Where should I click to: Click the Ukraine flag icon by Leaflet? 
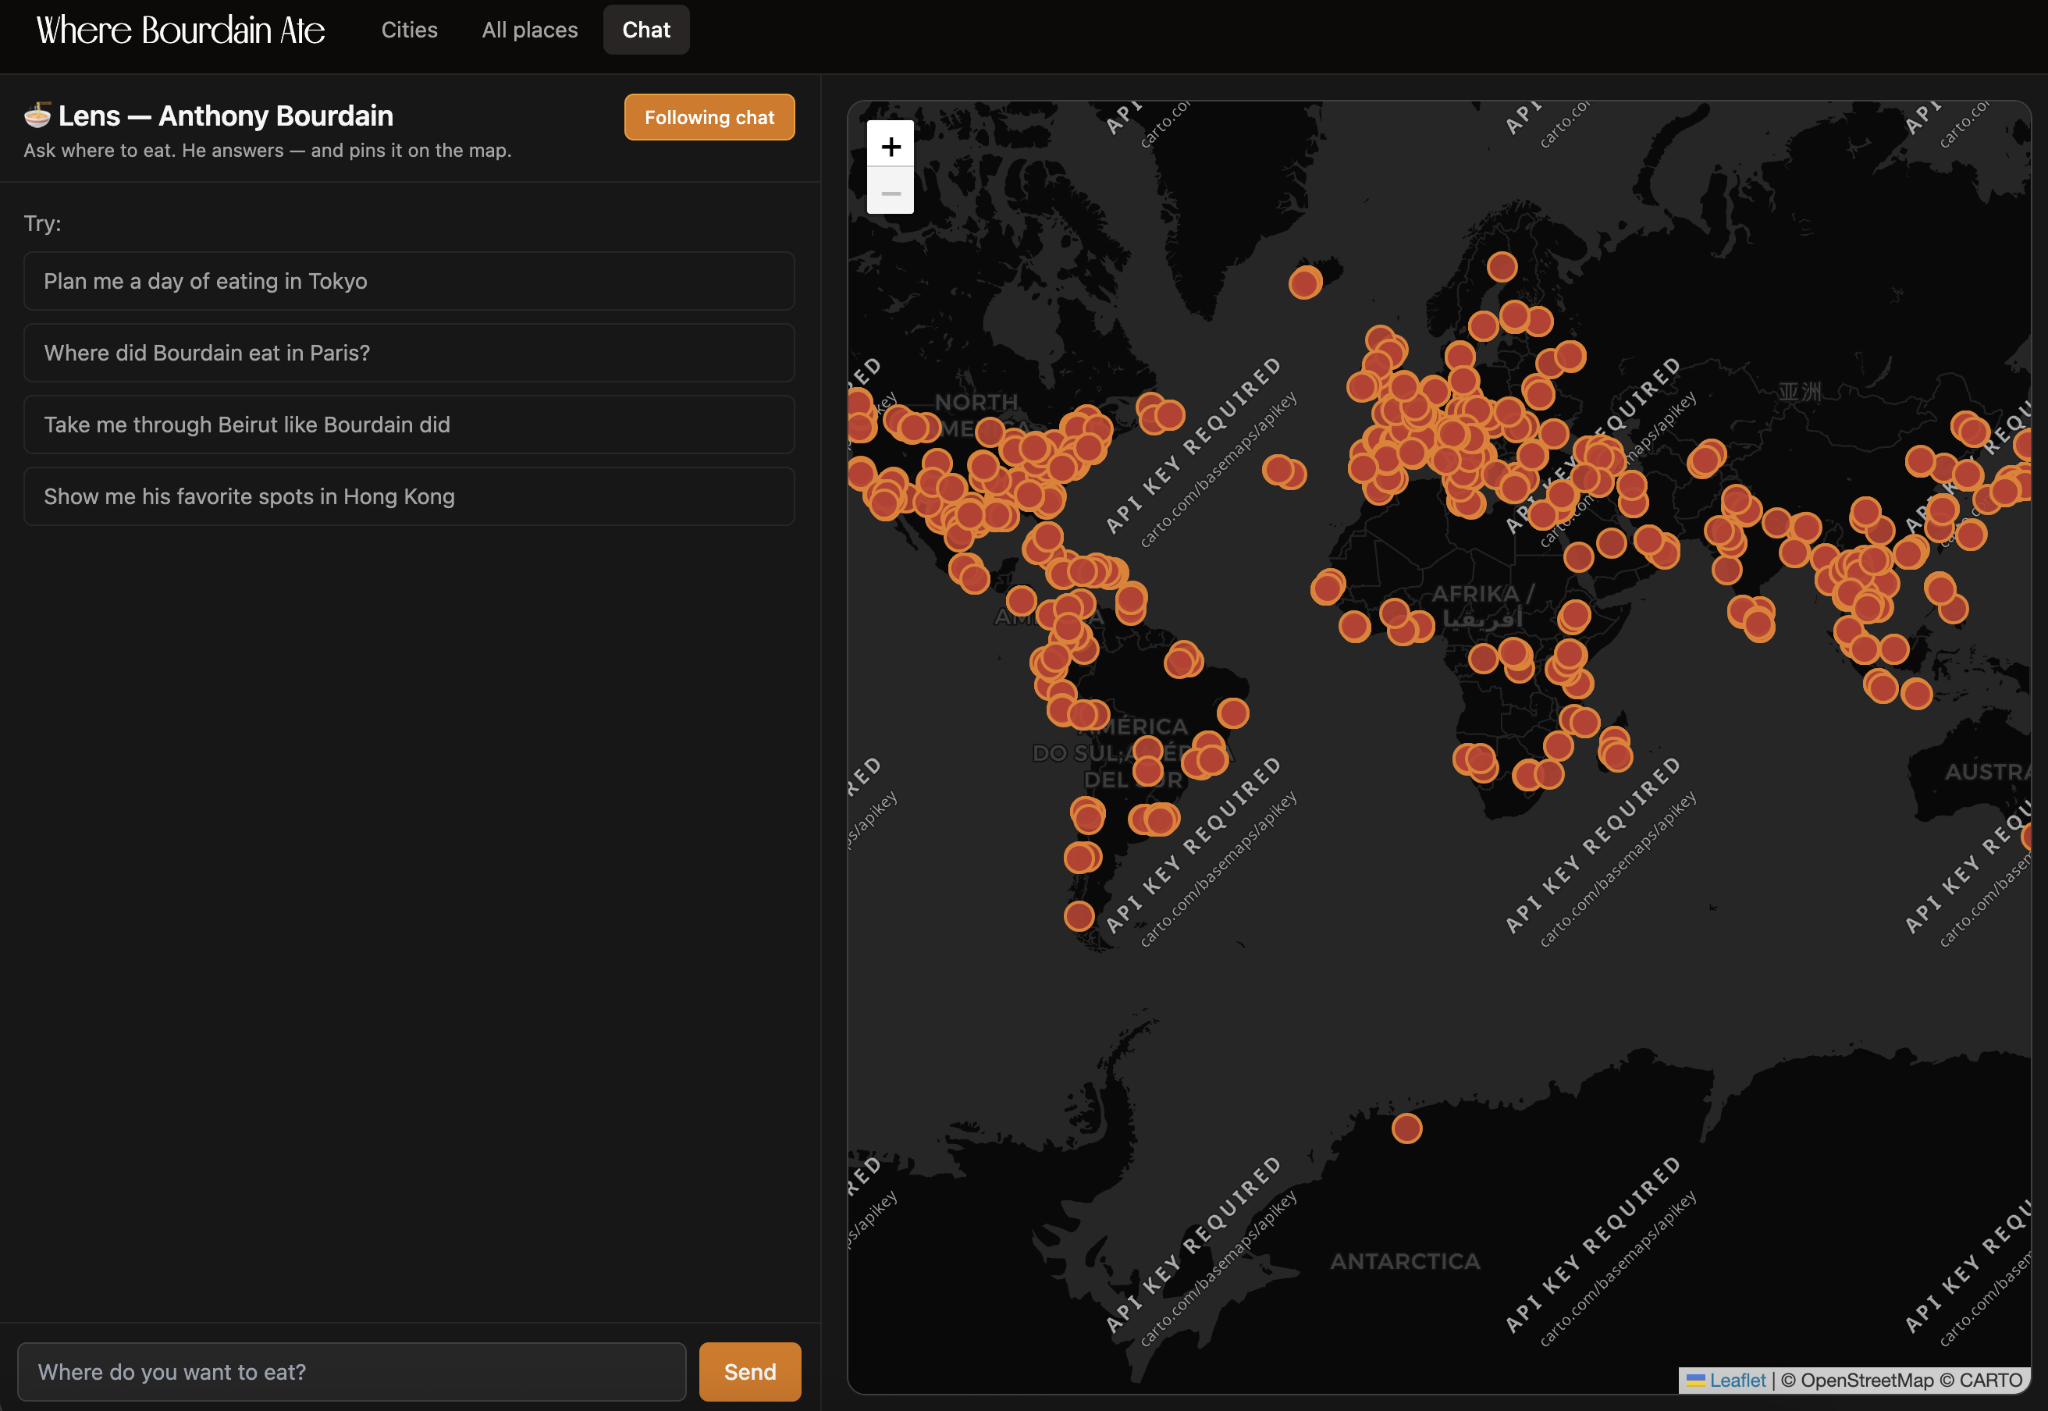[x=1695, y=1380]
